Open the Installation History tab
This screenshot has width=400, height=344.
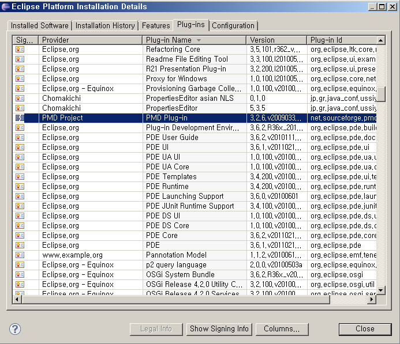(x=105, y=26)
